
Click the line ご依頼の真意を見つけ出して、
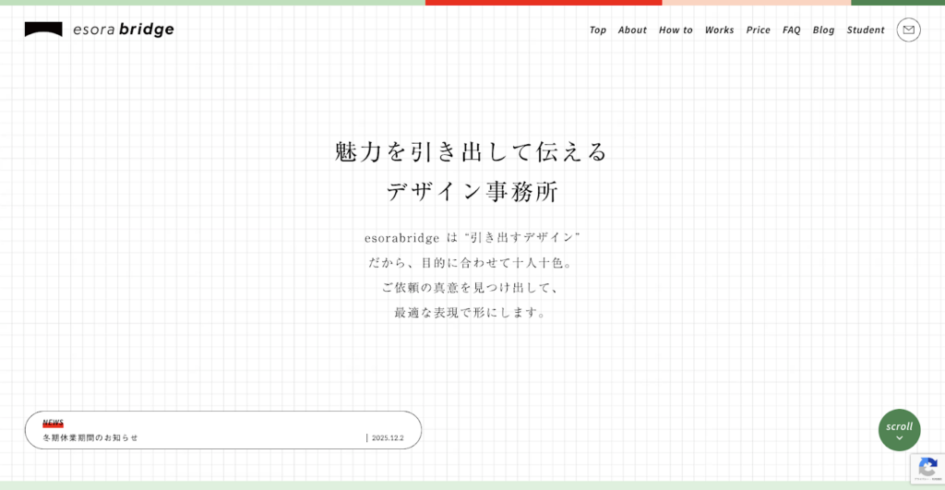coord(472,288)
